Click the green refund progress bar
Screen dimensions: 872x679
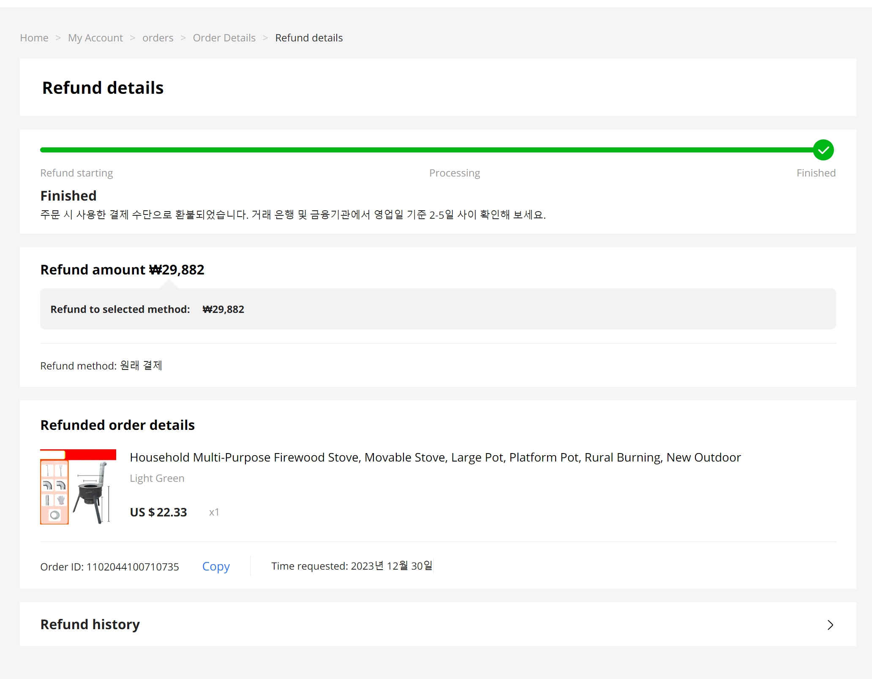422,150
